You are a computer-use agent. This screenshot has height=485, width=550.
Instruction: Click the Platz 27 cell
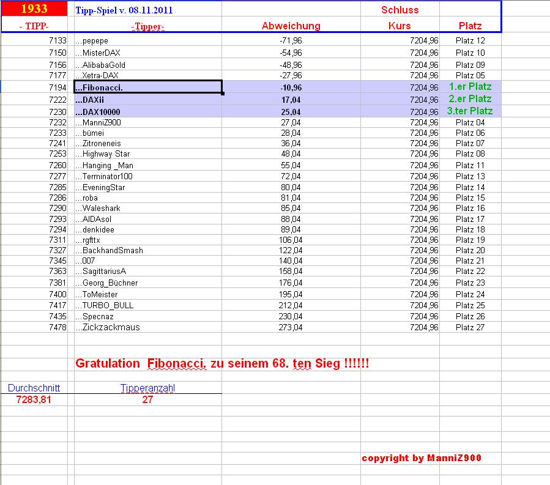tap(470, 327)
